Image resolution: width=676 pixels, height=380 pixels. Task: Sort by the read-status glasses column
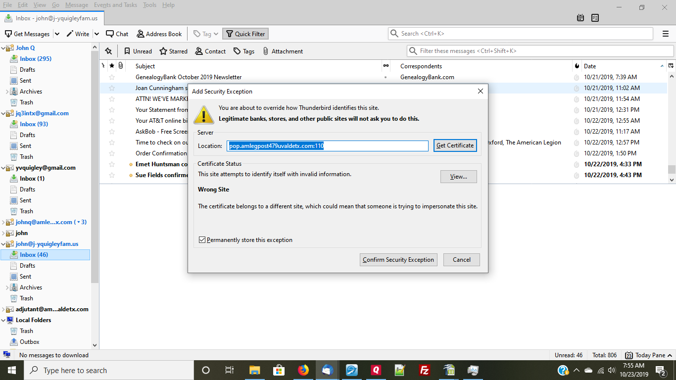386,66
